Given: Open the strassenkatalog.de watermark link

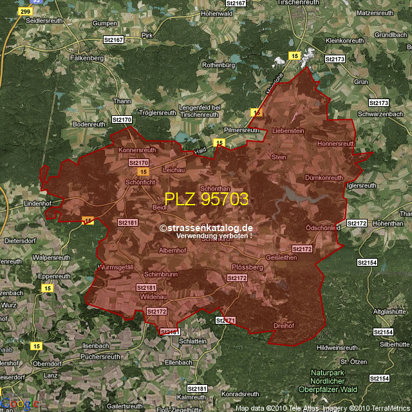Looking at the screenshot, I should coord(206,228).
